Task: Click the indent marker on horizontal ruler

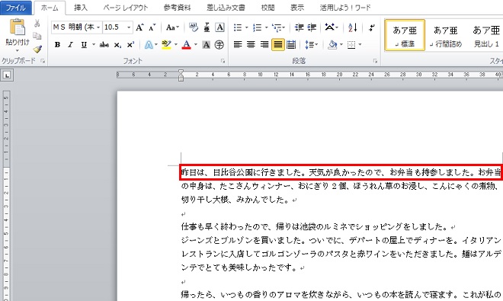Action: (181, 75)
